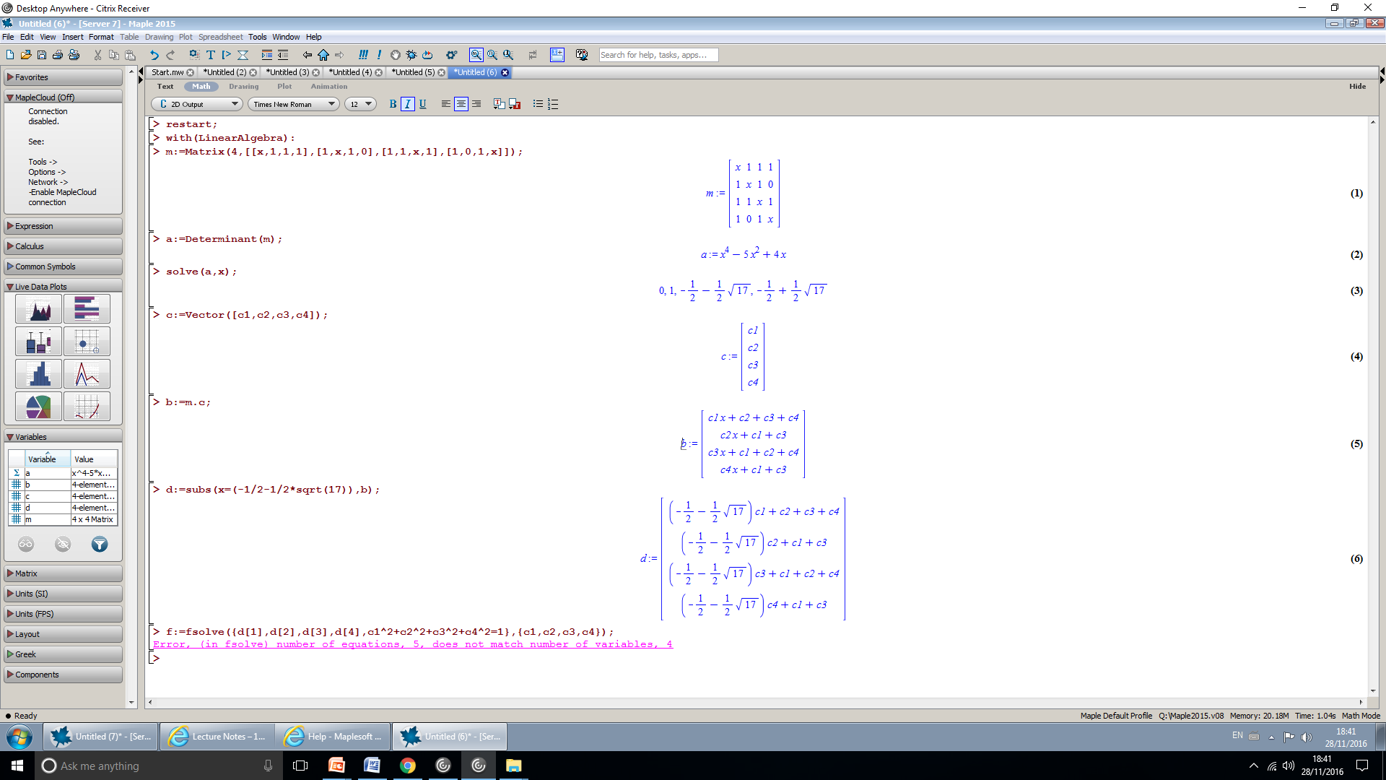Open the Maple help icon

coord(582,55)
